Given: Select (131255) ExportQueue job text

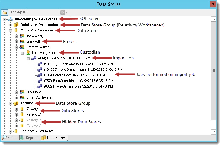Looking at the screenshot, I should (79, 64).
